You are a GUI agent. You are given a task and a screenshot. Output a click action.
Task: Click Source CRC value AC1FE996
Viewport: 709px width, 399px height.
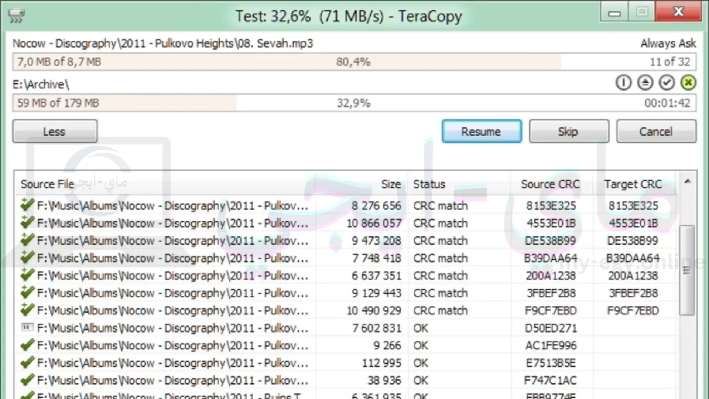click(551, 345)
